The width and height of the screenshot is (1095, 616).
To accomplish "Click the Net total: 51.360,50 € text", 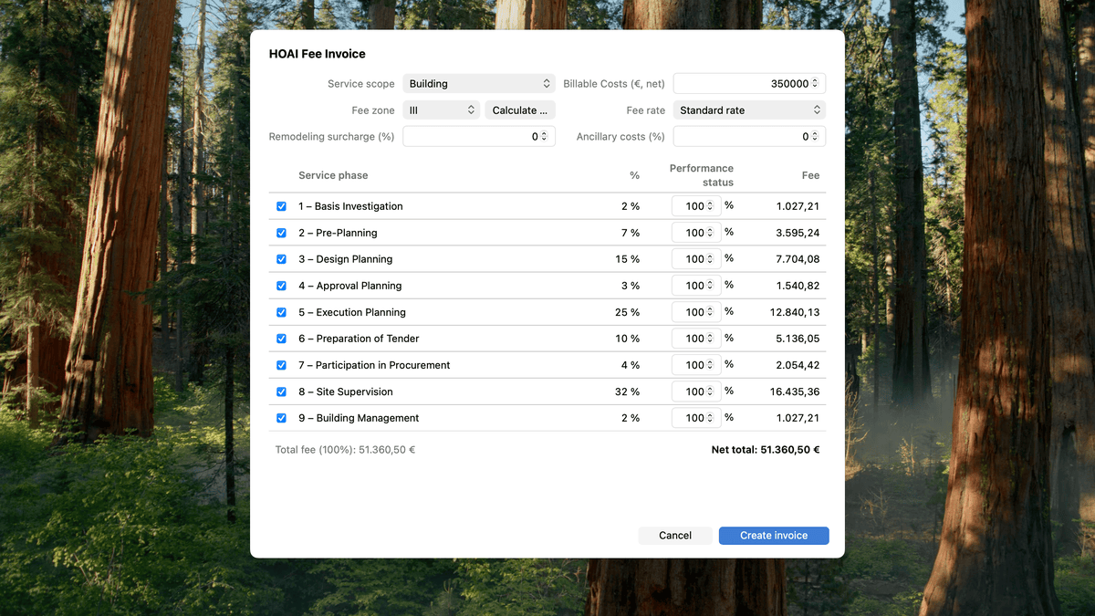I will [766, 450].
